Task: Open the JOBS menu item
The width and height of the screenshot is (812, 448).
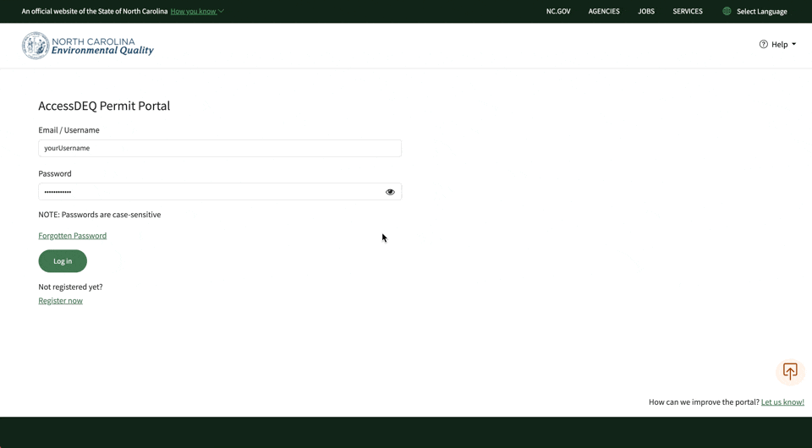Action: [x=646, y=11]
